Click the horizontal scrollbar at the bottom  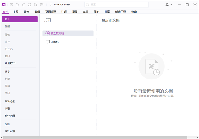coord(92,137)
